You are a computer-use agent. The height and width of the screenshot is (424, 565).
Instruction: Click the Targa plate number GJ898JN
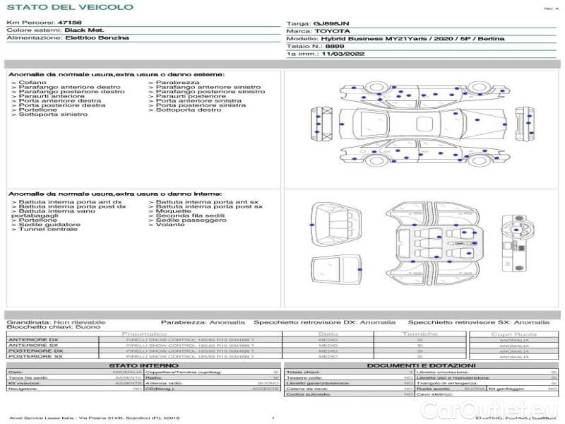click(331, 23)
